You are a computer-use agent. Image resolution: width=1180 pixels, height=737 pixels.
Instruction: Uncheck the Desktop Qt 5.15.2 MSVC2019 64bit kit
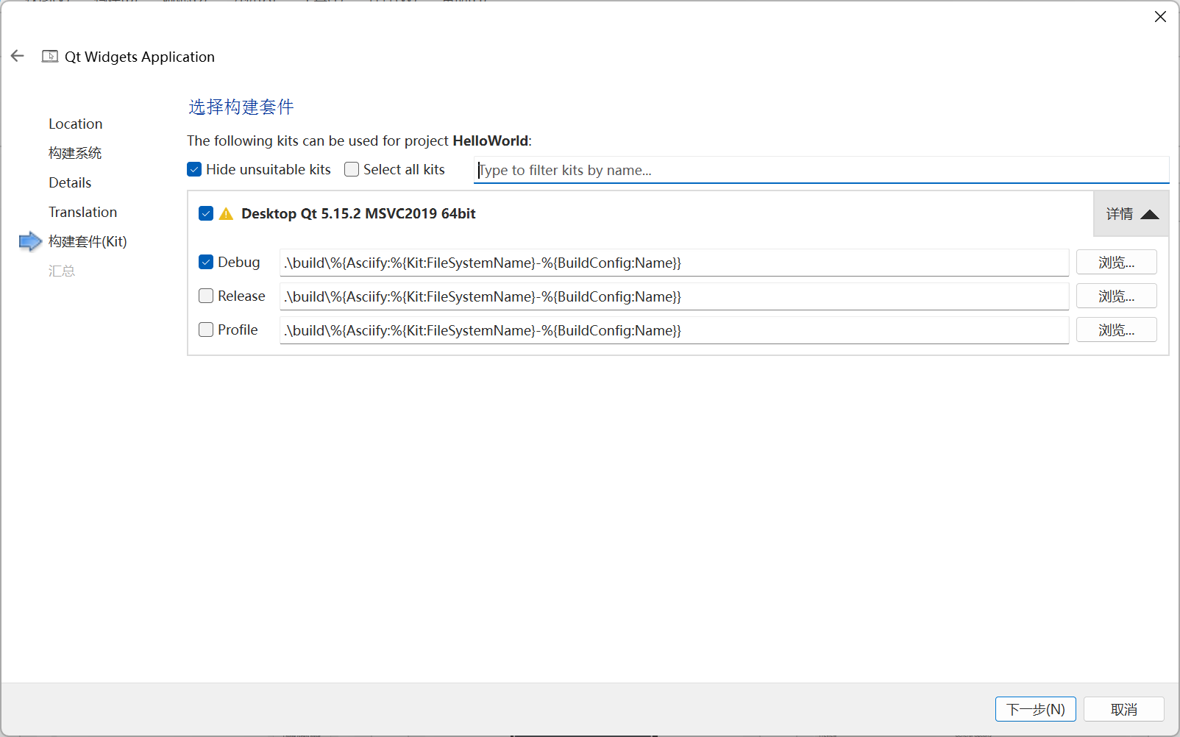pyautogui.click(x=206, y=213)
